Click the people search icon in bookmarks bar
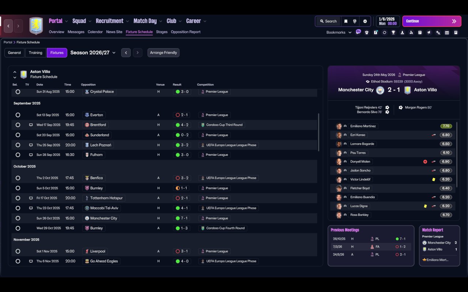468x292 pixels. [x=411, y=32]
